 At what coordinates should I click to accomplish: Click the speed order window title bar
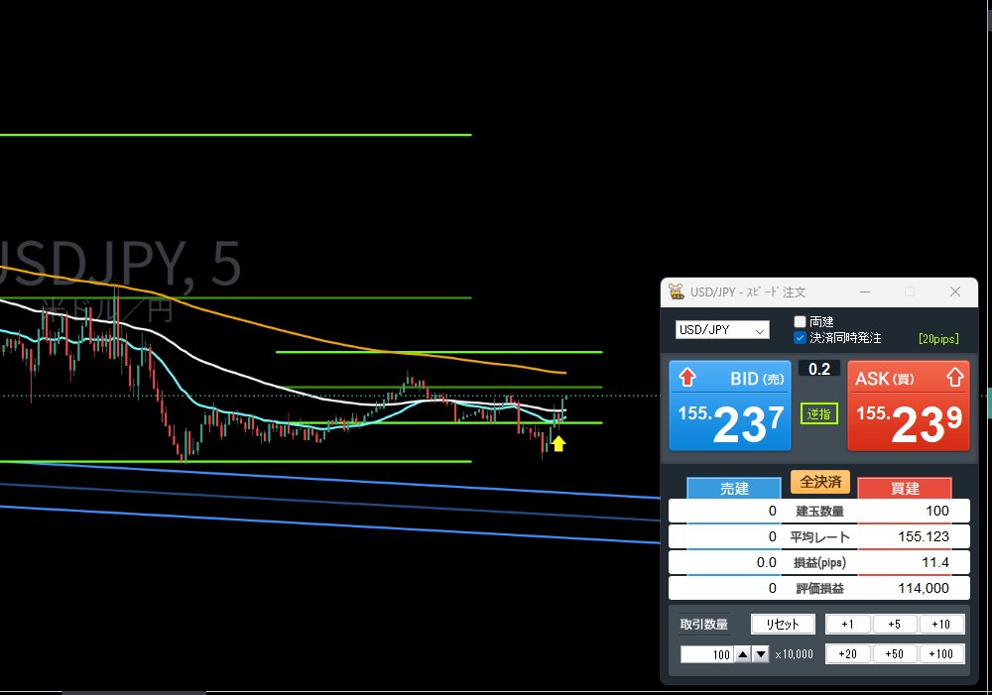click(819, 291)
